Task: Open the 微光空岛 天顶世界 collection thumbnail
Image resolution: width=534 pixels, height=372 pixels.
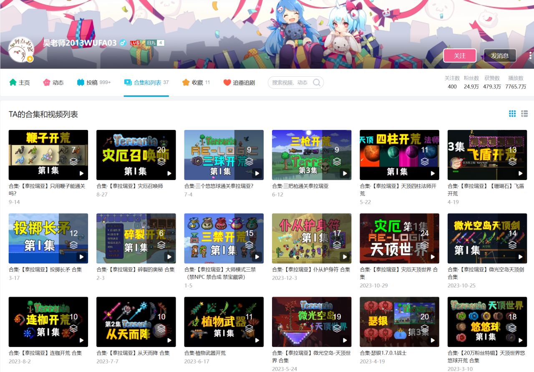Action: click(312, 322)
